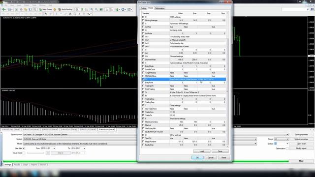The image size is (315, 177).
Task: Toggle chart shift icon
Action: (112, 9)
